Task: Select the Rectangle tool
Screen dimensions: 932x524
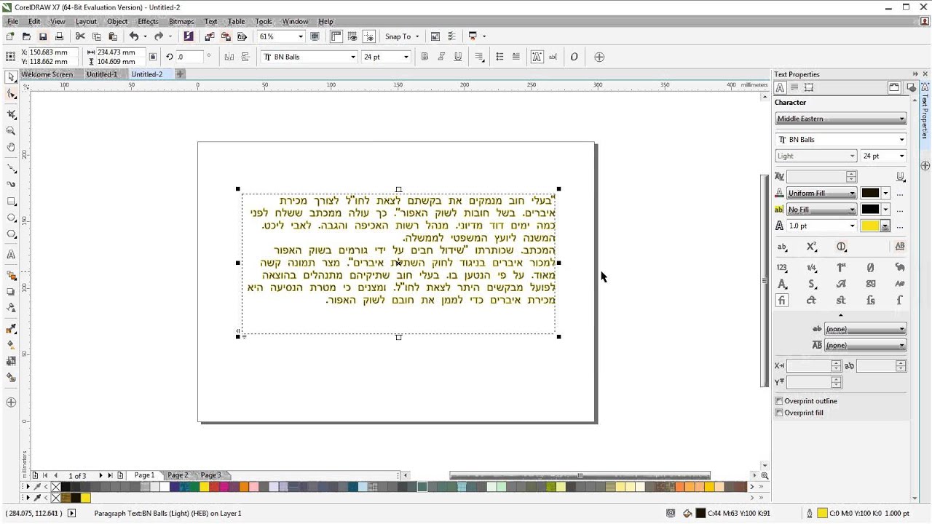Action: point(11,202)
